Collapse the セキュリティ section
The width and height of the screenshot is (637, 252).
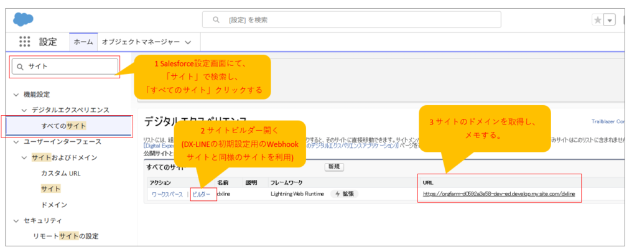point(16,220)
